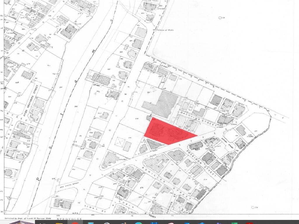Click the circled survey point 162
Screen dimensions: 299x224
(100, 146)
